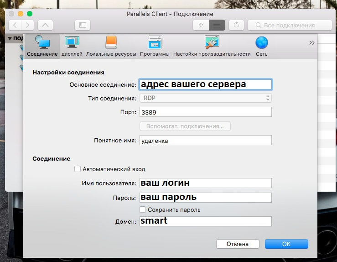Click the Вспомогат. подключения button

[x=185, y=126]
